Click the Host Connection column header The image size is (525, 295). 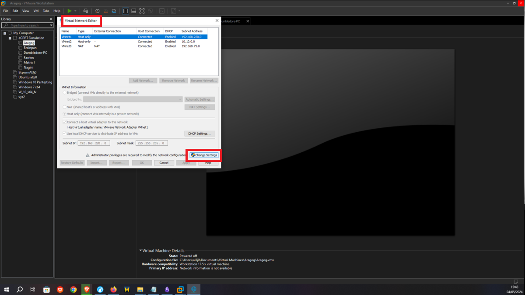tap(149, 31)
